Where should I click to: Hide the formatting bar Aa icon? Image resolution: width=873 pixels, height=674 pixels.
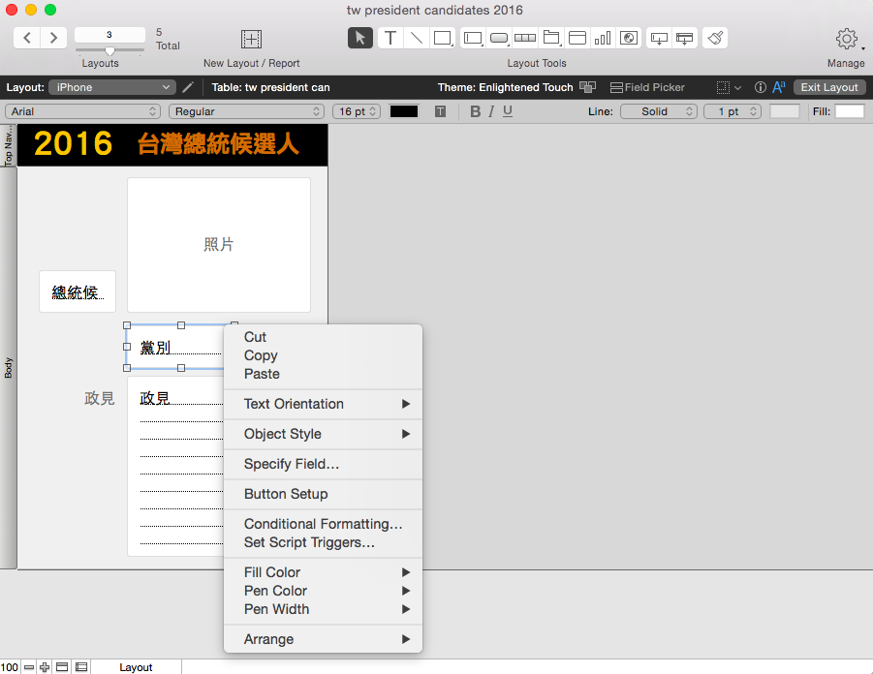pyautogui.click(x=779, y=87)
